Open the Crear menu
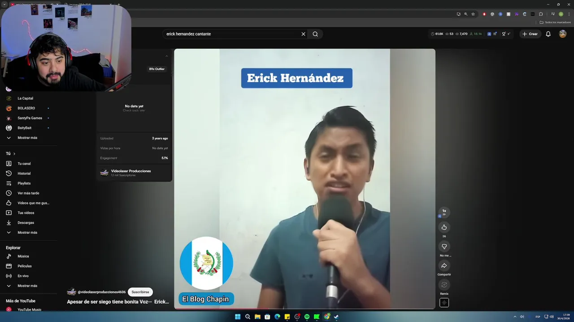Viewport: 574px width, 322px height. 530,34
